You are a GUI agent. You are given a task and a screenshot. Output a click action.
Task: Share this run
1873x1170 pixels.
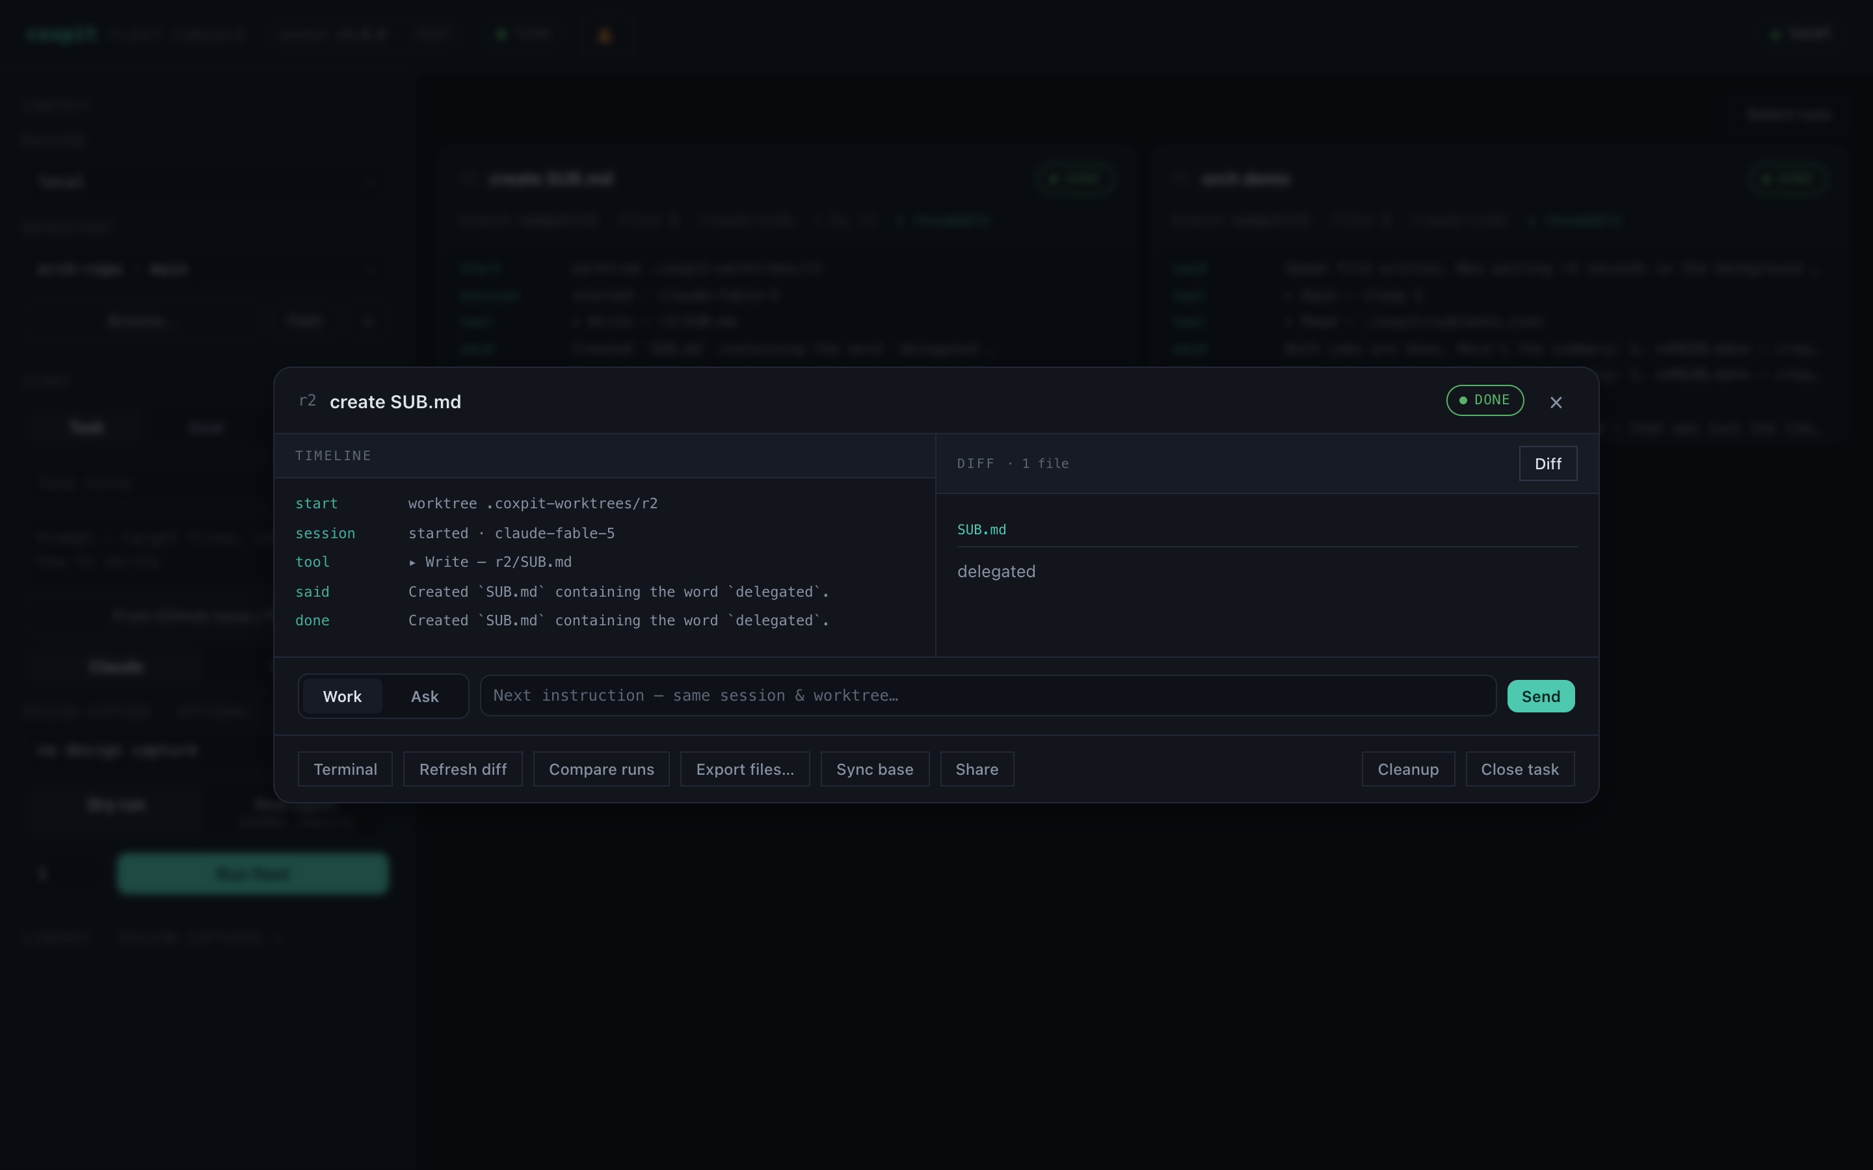click(977, 769)
